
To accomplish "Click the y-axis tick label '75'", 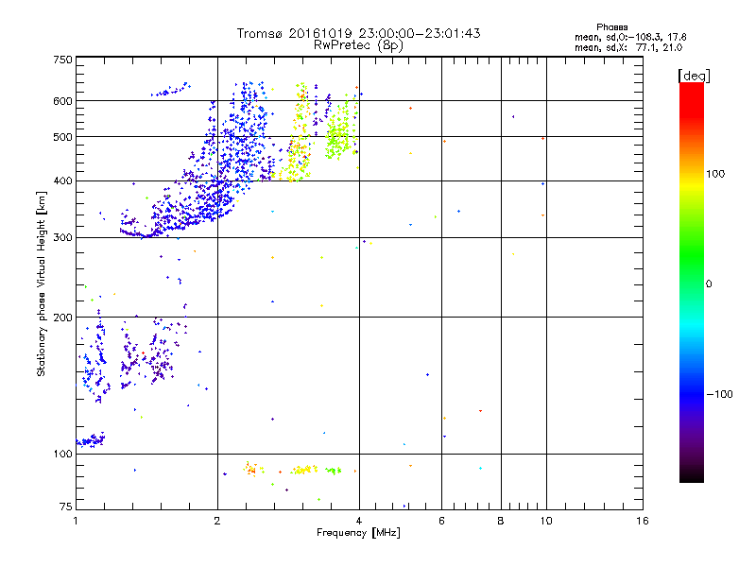I will tap(66, 507).
